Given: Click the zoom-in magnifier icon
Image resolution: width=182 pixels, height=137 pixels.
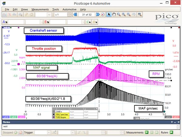Looking at the screenshot, I should click(x=124, y=15).
